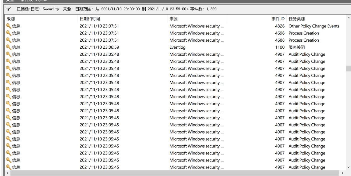Image resolution: width=351 pixels, height=176 pixels.
Task: Select the 2021/11/10 23:06:59 date cell
Action: pos(99,47)
